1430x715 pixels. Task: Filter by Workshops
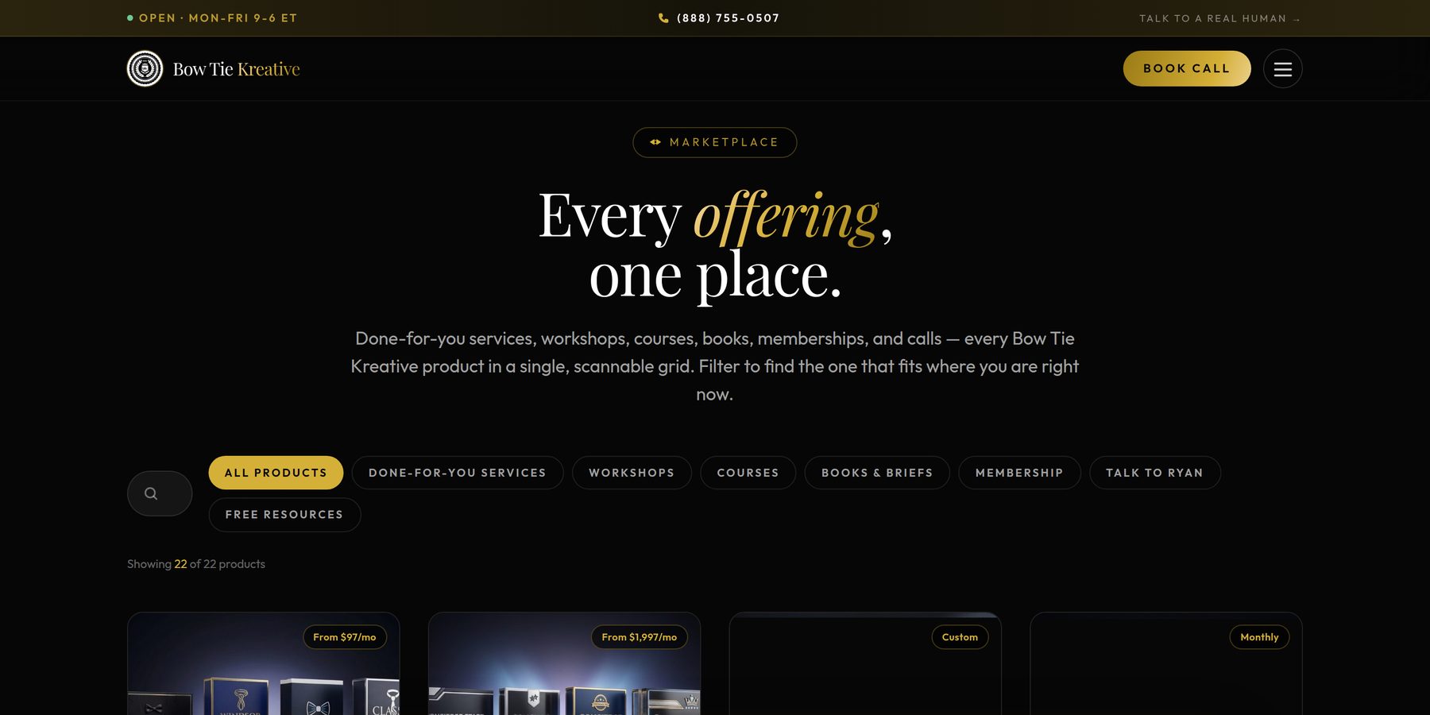[632, 473]
